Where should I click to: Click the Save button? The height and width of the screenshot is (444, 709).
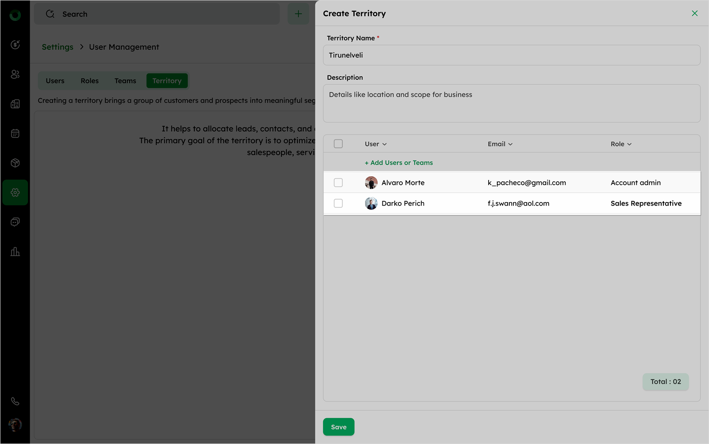(x=339, y=427)
